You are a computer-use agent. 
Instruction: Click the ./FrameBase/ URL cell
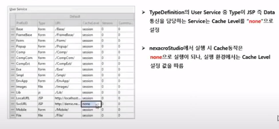68,35
